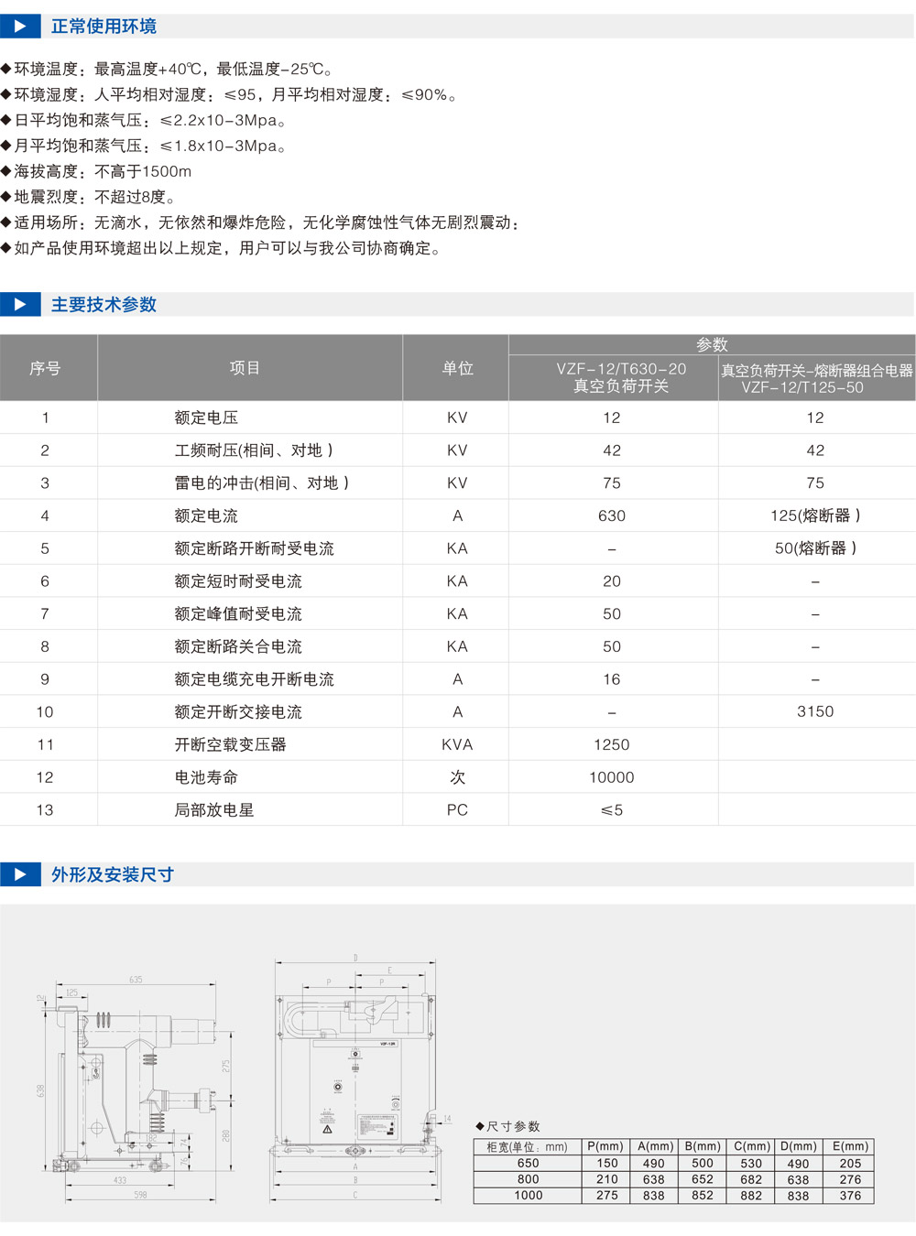Click the 主要技术参数 section heading
The image size is (916, 1236).
click(104, 304)
